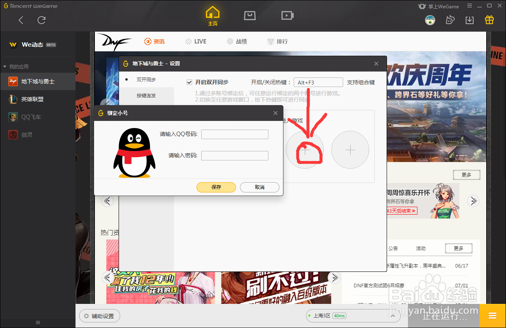Click the 06/17 news date
The width and height of the screenshot is (506, 328).
[x=461, y=266]
